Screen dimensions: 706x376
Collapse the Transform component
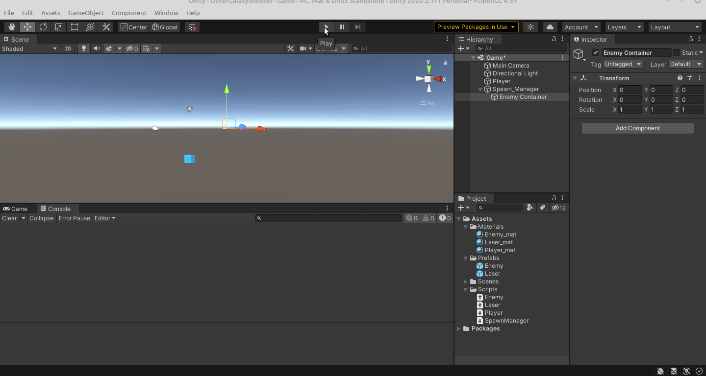(575, 78)
